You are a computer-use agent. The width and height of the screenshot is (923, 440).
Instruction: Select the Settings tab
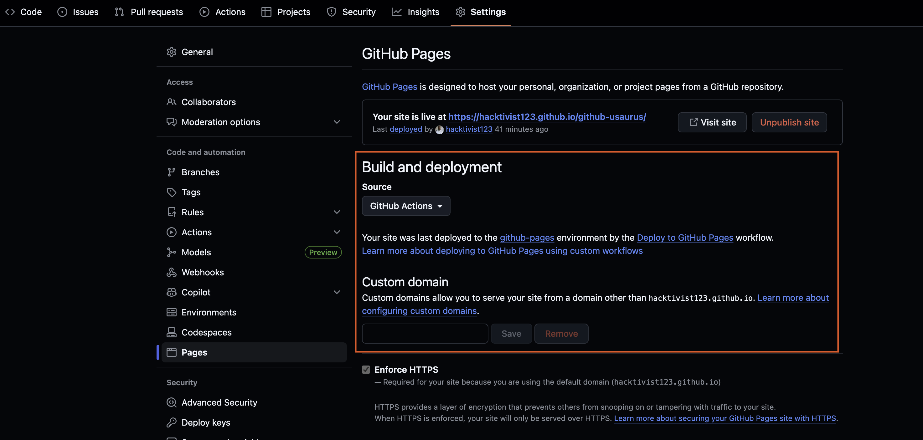coord(481,12)
